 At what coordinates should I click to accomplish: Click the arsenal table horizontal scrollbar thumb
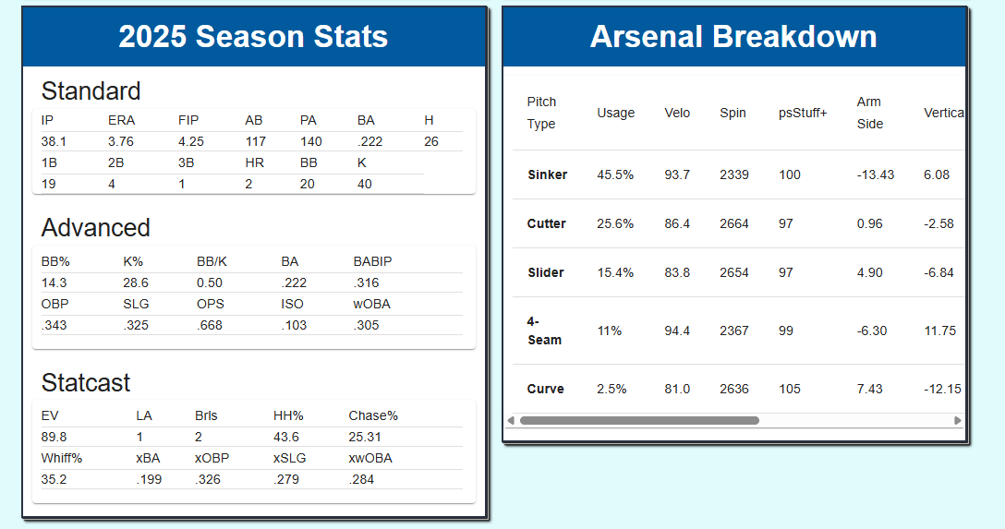639,420
